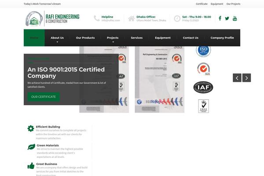Click the Green Materials heading

(48, 145)
